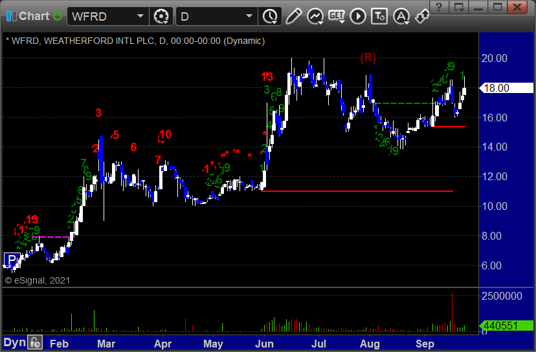Click the Mar label on time axis
Image resolution: width=536 pixels, height=352 pixels.
click(106, 344)
